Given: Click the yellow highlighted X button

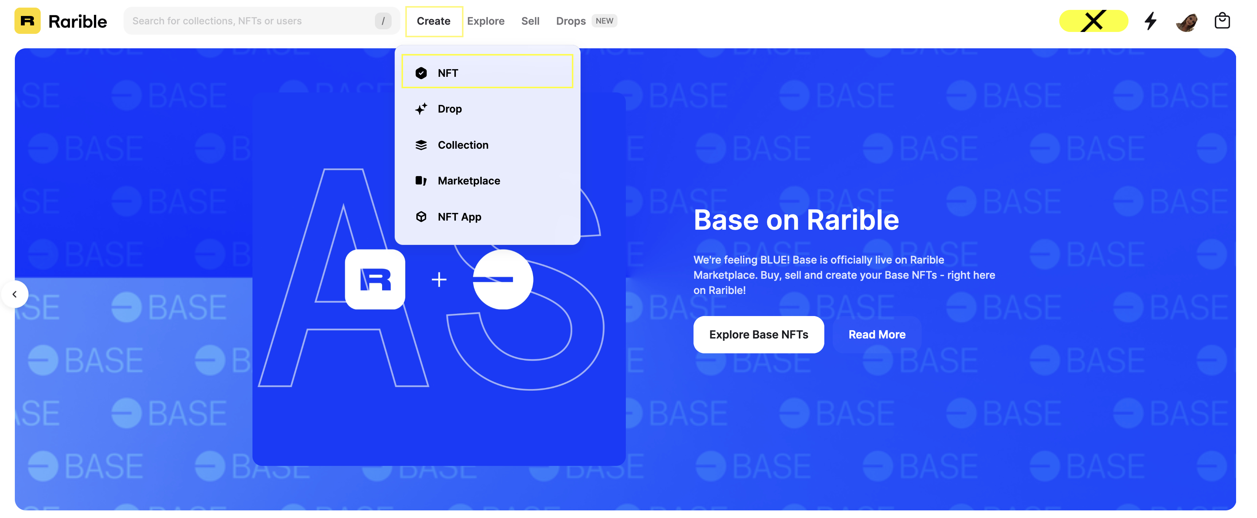Looking at the screenshot, I should [x=1094, y=21].
